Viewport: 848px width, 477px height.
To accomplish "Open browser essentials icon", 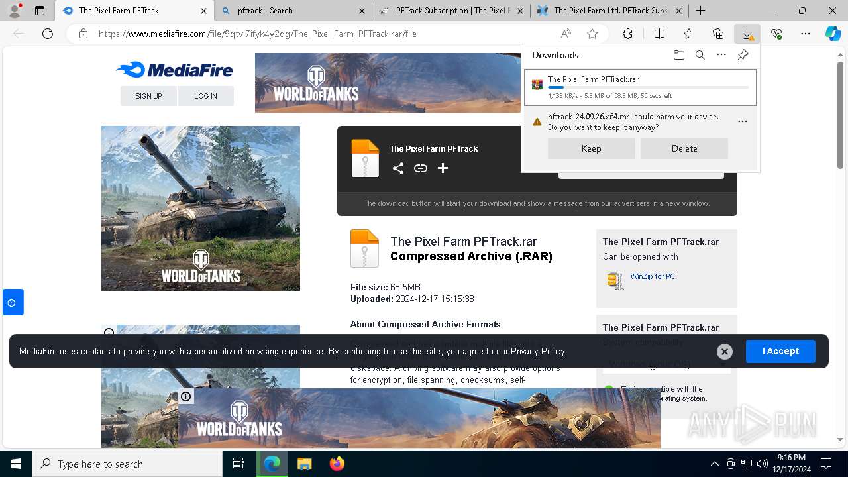I will 776,34.
